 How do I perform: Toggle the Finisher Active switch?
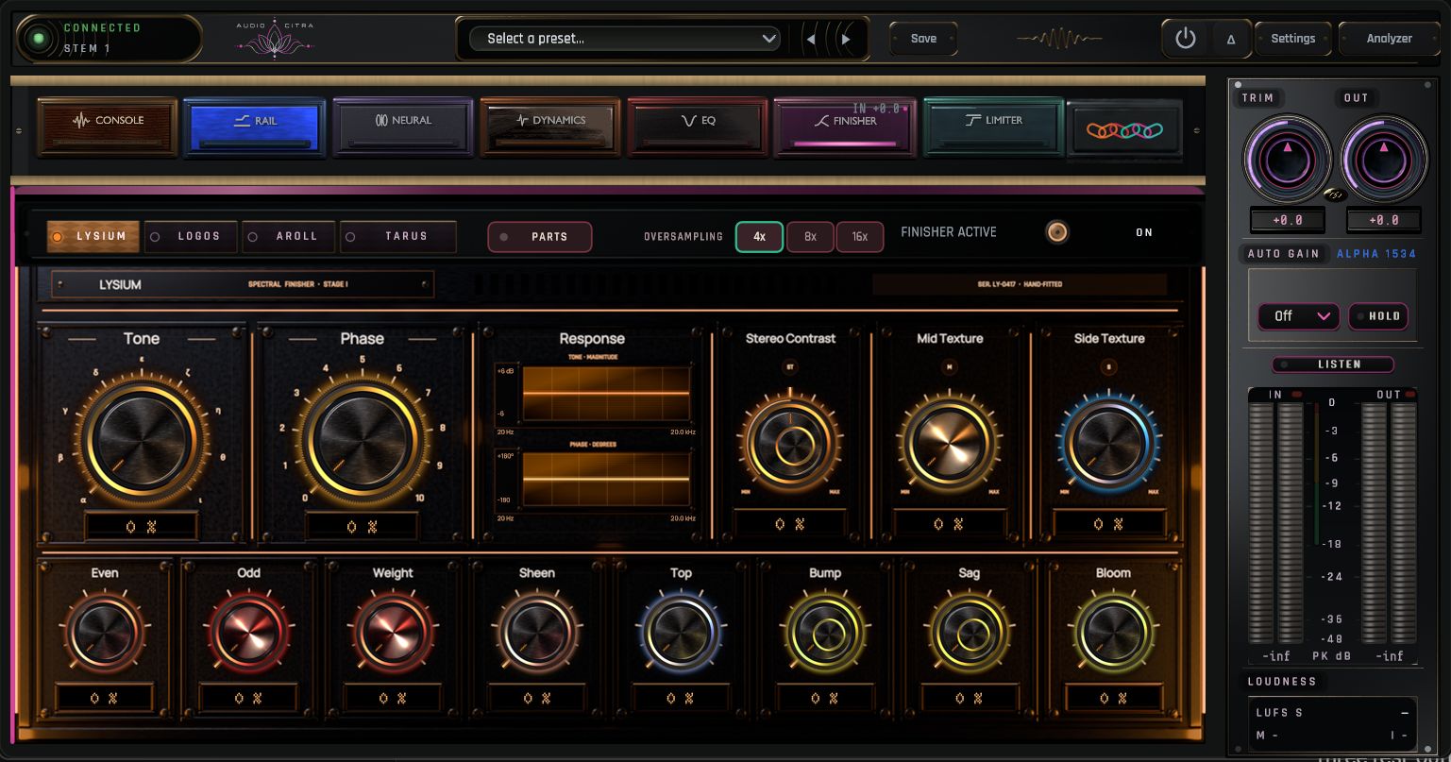[x=1057, y=232]
